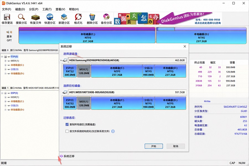Screen dimensions: 249x166
Task: Select ESP(0) in disk 0 tree
Action: click(x=14, y=56)
